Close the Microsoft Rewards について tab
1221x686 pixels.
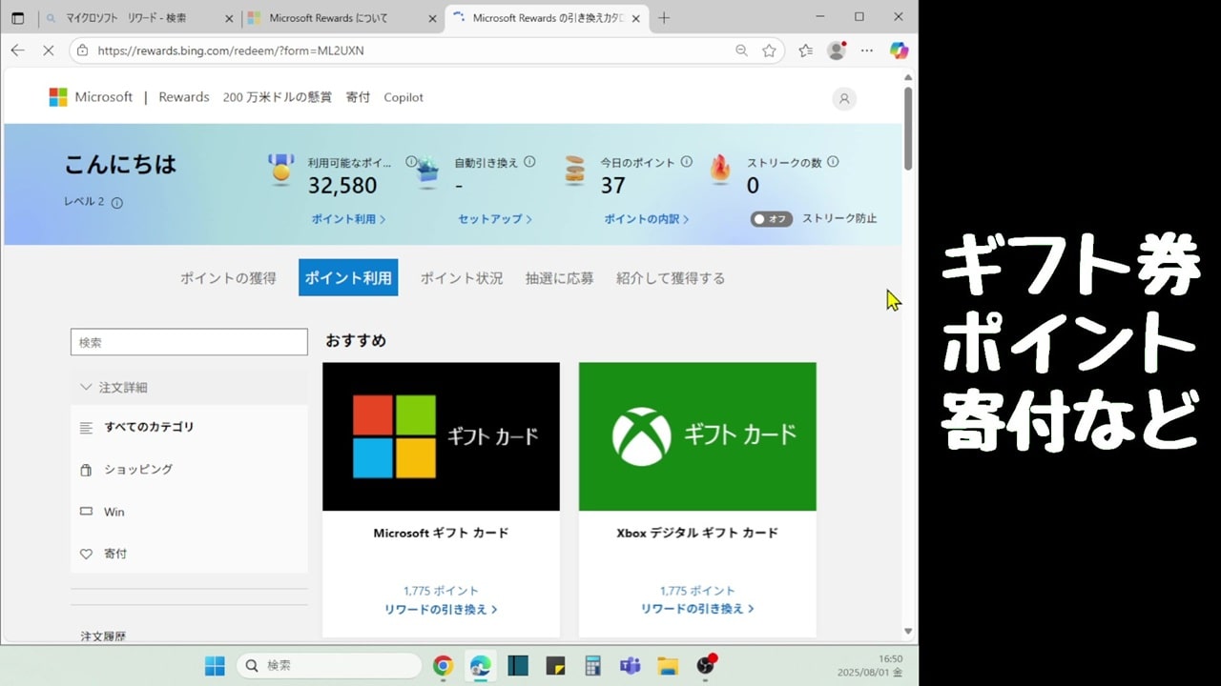coord(432,18)
